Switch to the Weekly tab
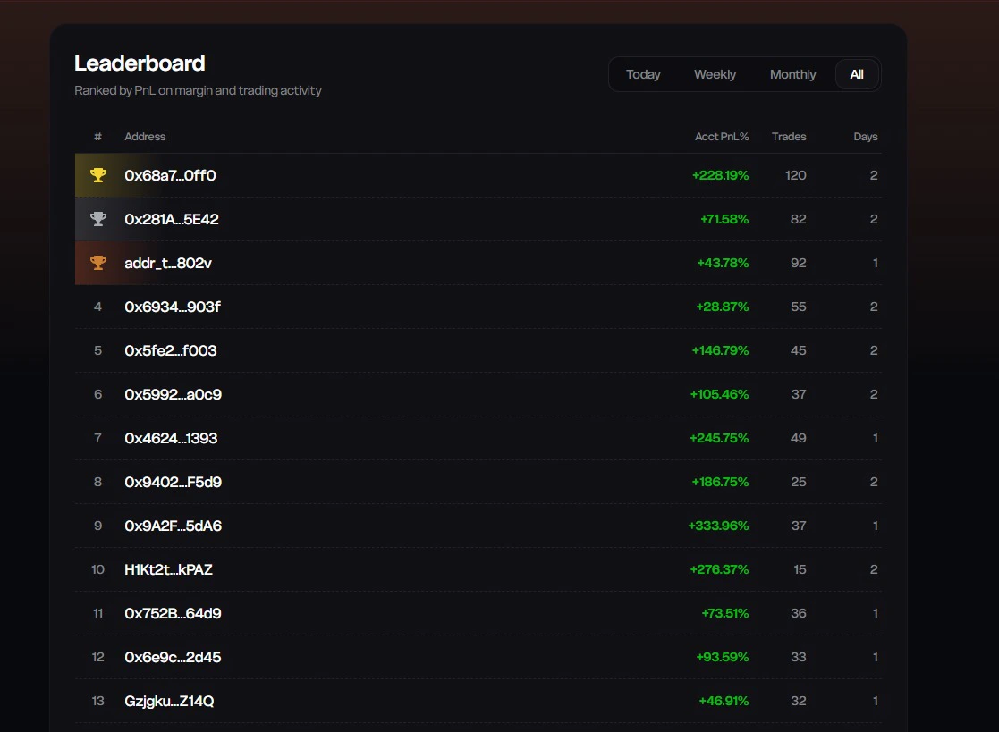The width and height of the screenshot is (999, 732). click(715, 74)
